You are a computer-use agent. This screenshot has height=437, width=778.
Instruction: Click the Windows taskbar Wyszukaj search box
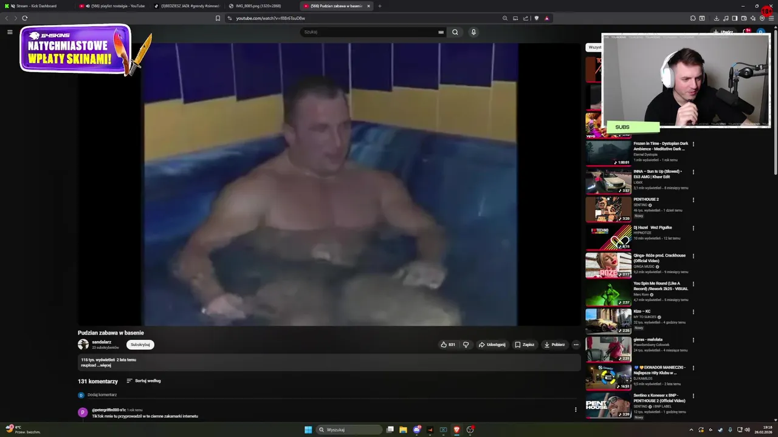coord(349,430)
